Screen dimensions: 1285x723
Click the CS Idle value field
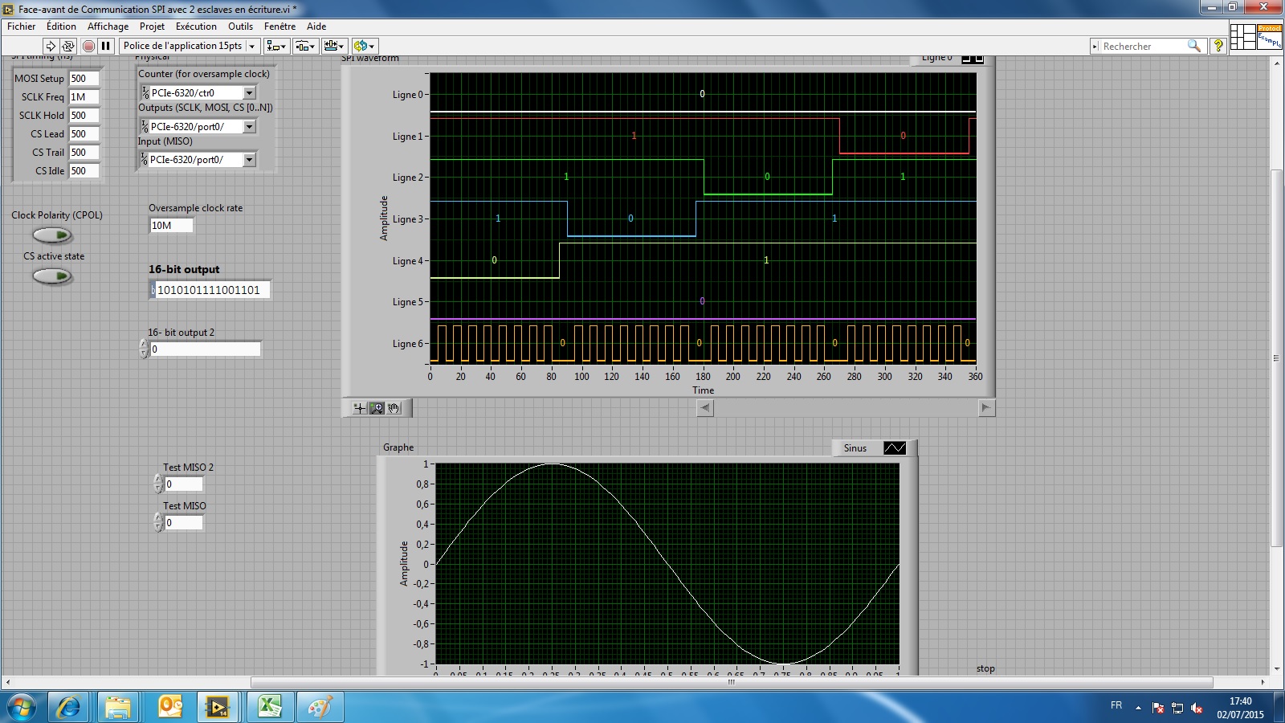pos(84,171)
